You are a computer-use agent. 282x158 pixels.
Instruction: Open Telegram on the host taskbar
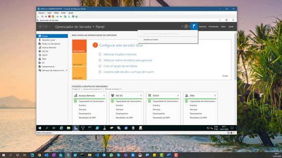click(104, 155)
